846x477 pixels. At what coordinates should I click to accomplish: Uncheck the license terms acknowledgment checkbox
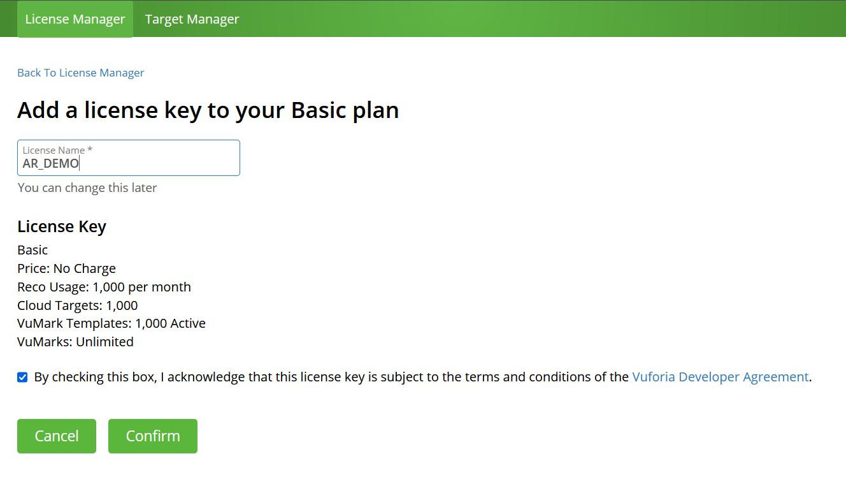pyautogui.click(x=22, y=377)
